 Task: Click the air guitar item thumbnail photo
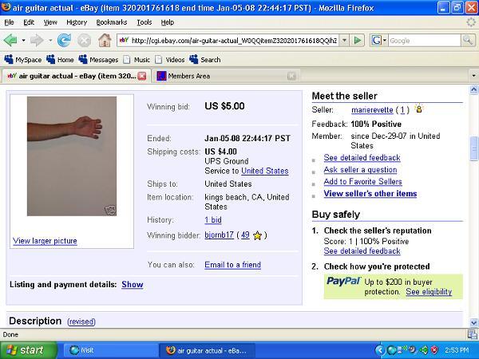[x=72, y=156]
